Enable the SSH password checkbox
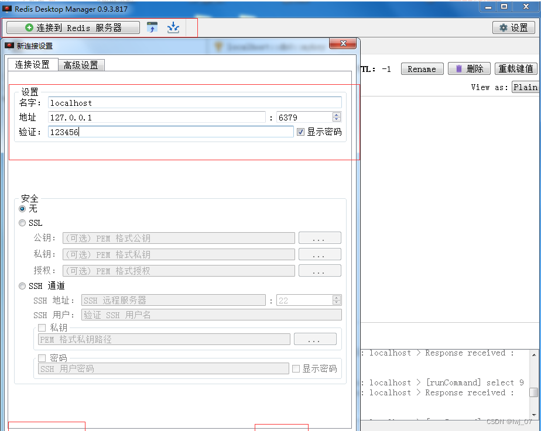This screenshot has height=431, width=541. pos(42,358)
